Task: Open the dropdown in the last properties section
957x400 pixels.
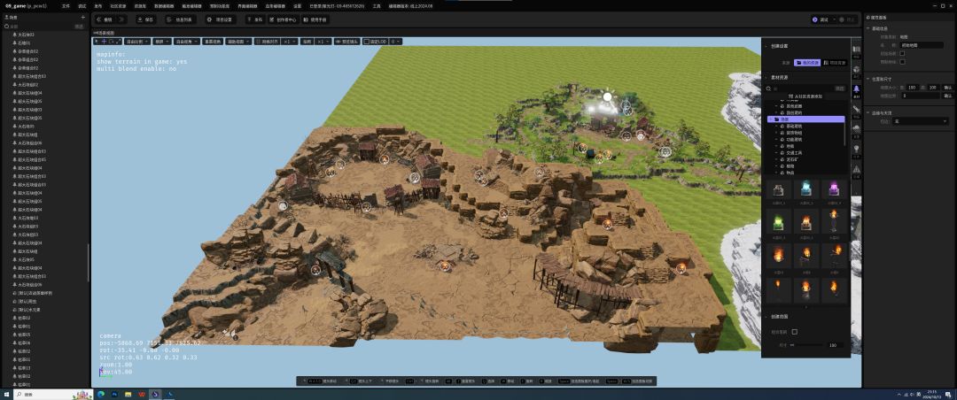Action: (x=921, y=121)
